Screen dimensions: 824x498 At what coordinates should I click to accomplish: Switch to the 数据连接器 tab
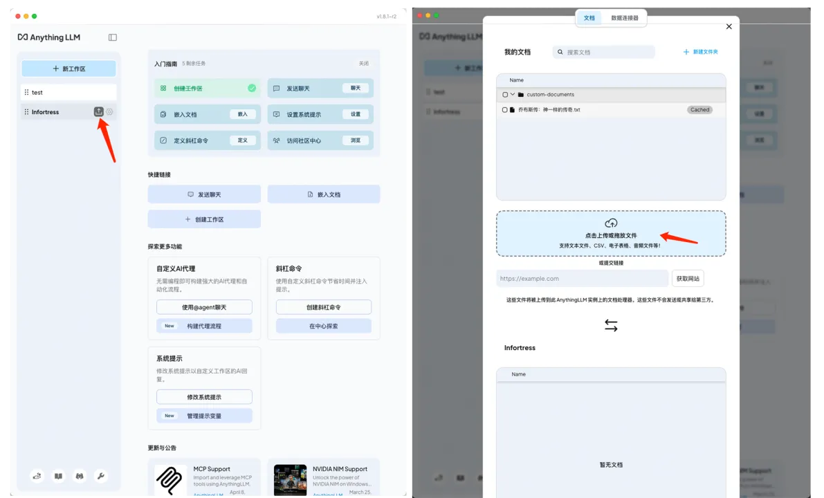tap(624, 18)
